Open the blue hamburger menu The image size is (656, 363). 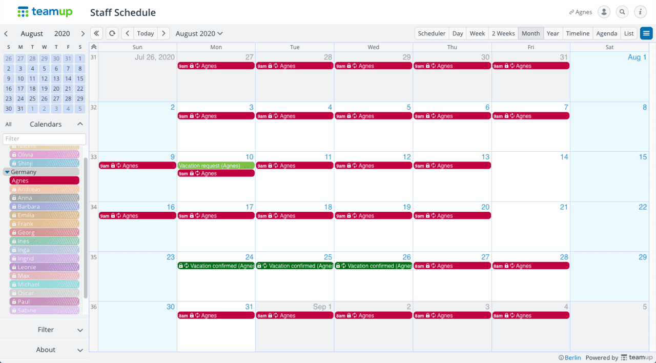(x=646, y=33)
